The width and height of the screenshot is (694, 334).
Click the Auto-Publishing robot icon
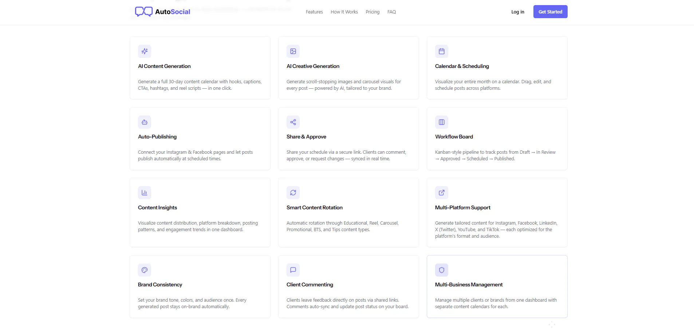(x=145, y=122)
